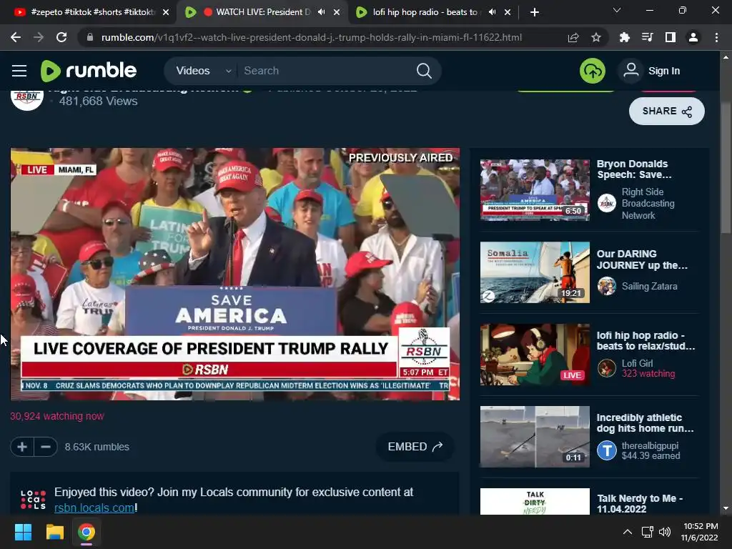This screenshot has width=732, height=549.
Task: Open the taskbar volume control
Action: 665,532
